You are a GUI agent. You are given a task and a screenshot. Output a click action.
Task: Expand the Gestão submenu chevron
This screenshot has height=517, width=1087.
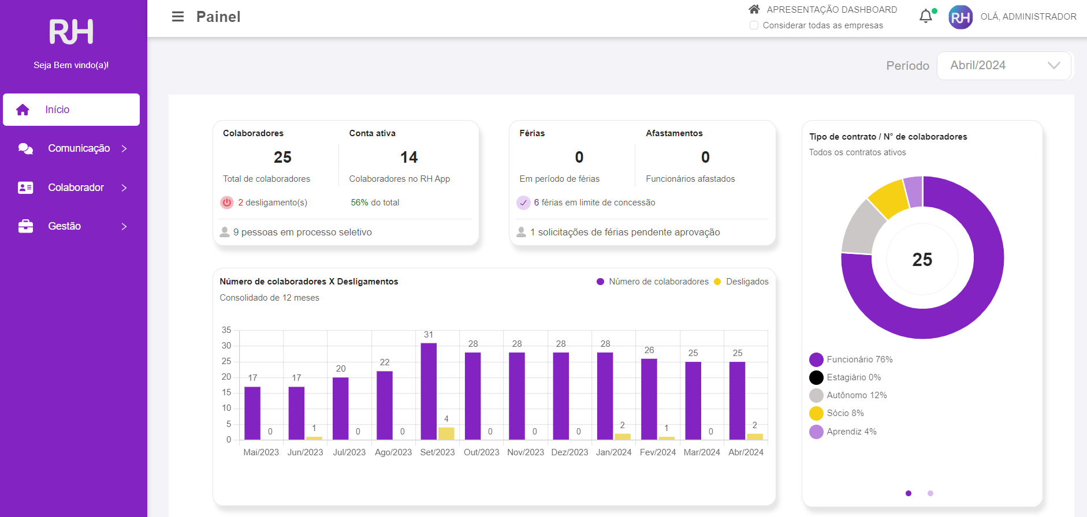[x=124, y=226]
